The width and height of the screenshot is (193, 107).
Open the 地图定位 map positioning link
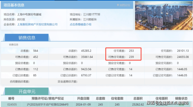tap(125, 5)
